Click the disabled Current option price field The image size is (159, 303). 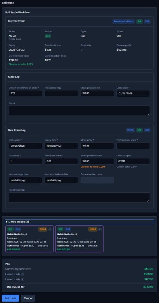pyautogui.click(x=97, y=180)
